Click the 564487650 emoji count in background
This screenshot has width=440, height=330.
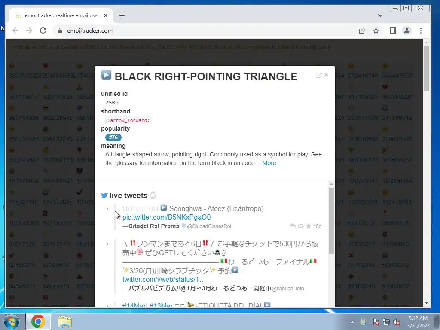pyautogui.click(x=397, y=76)
